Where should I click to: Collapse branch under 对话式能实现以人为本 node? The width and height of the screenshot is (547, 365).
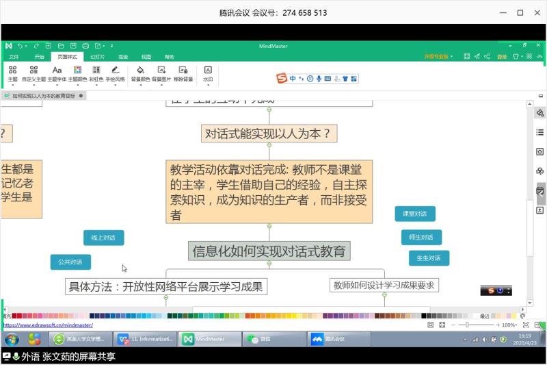[x=269, y=147]
